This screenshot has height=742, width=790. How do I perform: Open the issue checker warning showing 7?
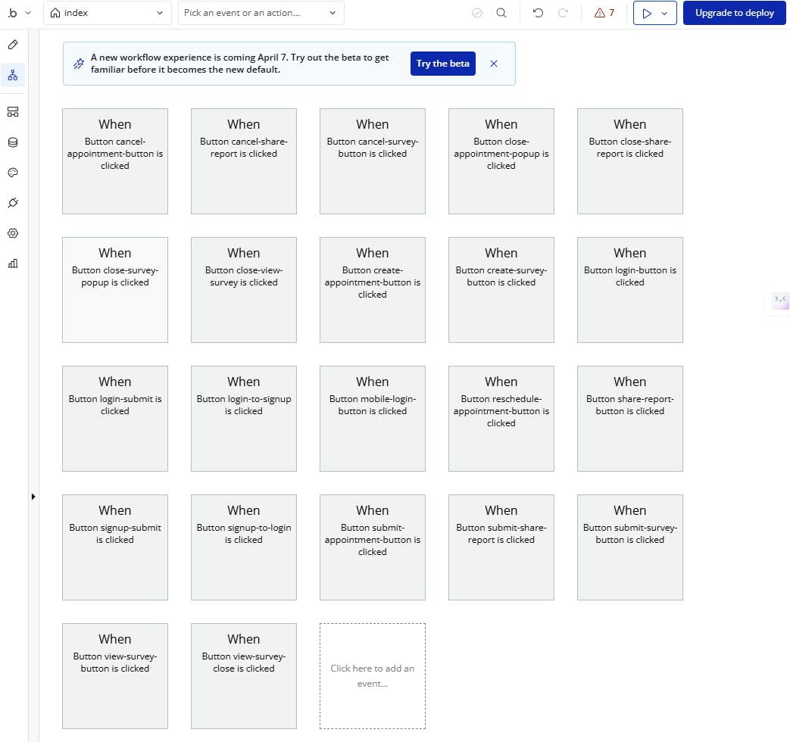pos(604,13)
